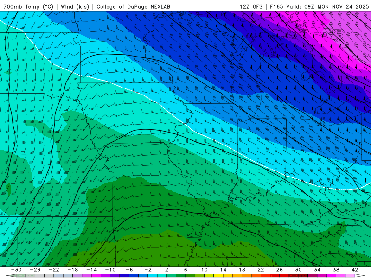Click the -22 color scale label
Image resolution: width=371 pixels, height=278 pixels.
coord(54,270)
